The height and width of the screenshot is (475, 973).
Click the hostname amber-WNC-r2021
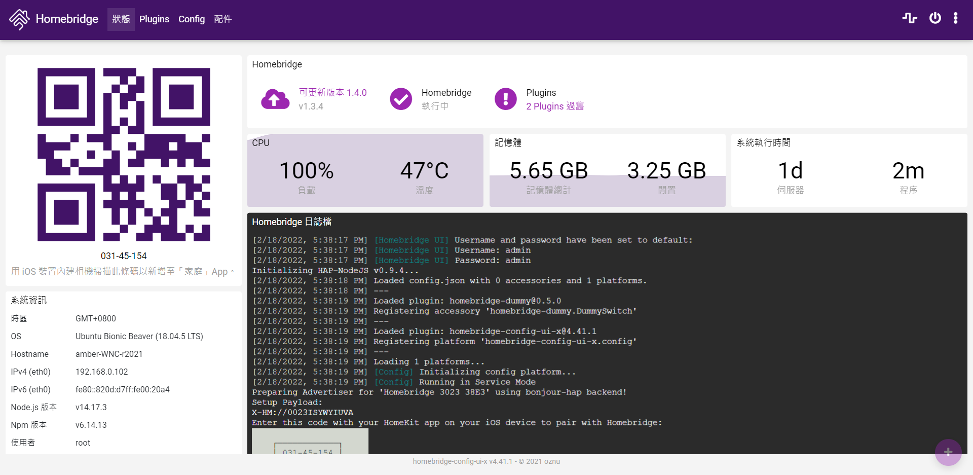pos(109,354)
